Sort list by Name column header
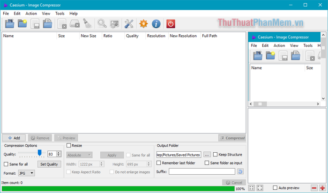This screenshot has height=193, width=328. pyautogui.click(x=29, y=36)
